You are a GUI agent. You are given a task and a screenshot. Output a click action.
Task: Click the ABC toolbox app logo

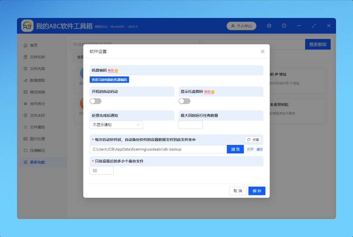tap(27, 26)
